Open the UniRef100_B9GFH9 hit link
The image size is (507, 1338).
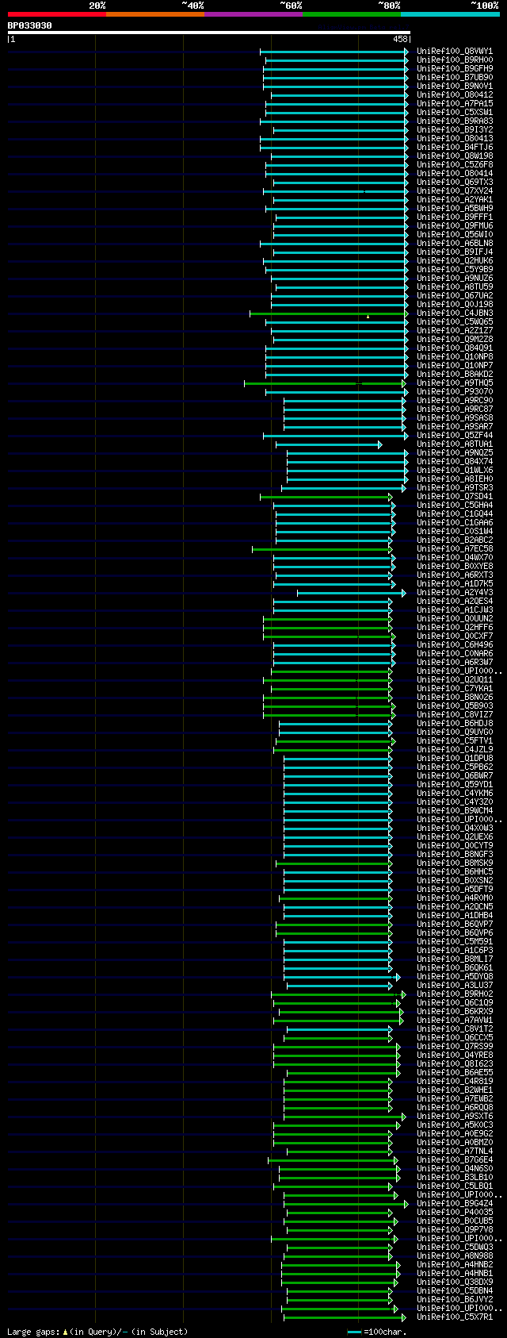coord(455,69)
